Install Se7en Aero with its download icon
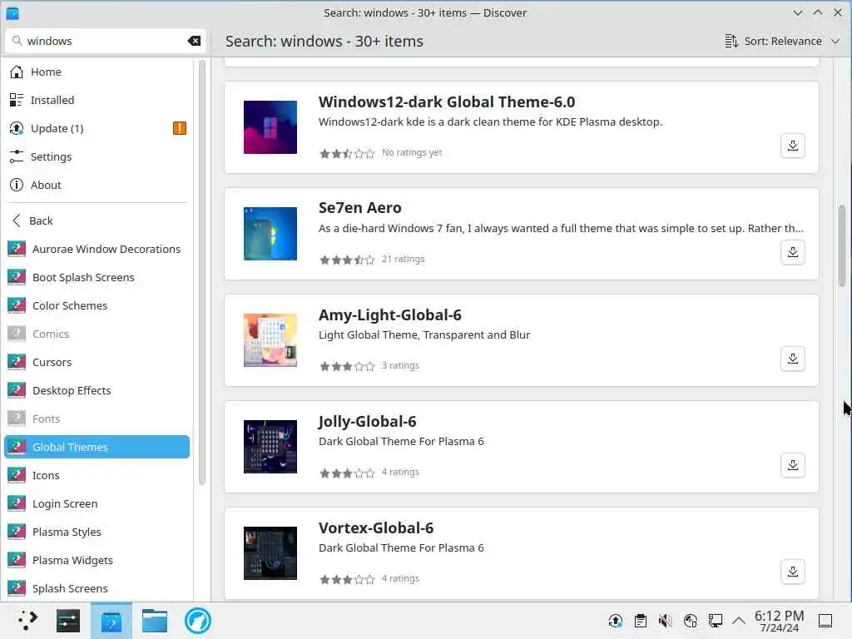The width and height of the screenshot is (852, 639). pyautogui.click(x=792, y=252)
